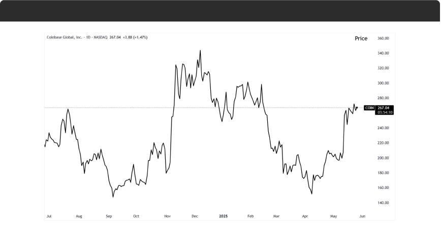Click the Sep label on the time axis
The image size is (441, 232).
click(x=108, y=216)
